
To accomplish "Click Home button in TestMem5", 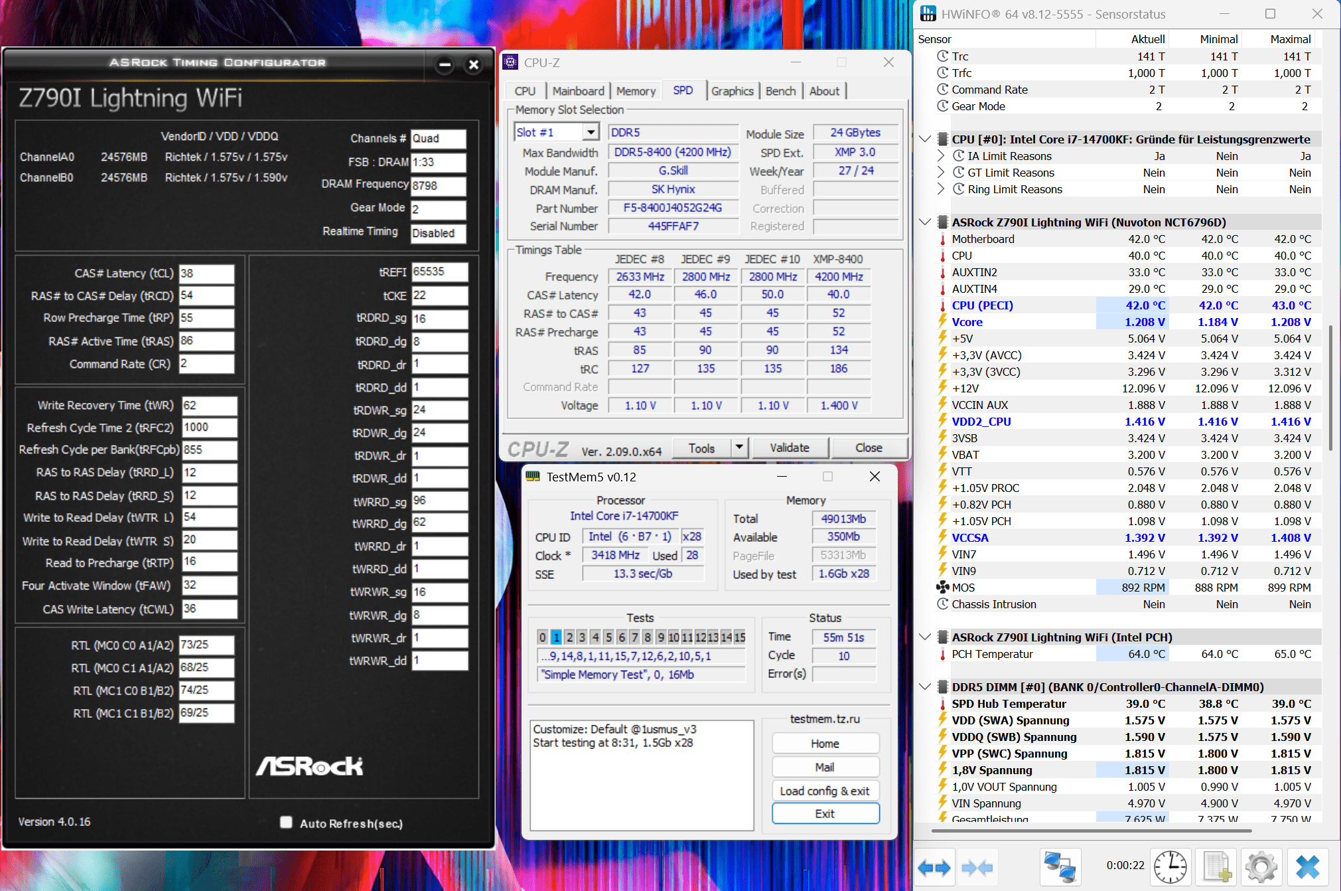I will pos(825,744).
